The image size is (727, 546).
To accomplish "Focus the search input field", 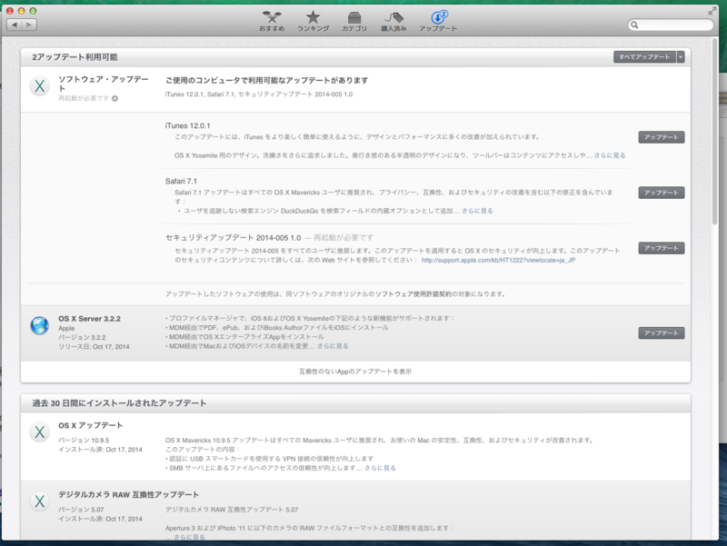I will 671,25.
